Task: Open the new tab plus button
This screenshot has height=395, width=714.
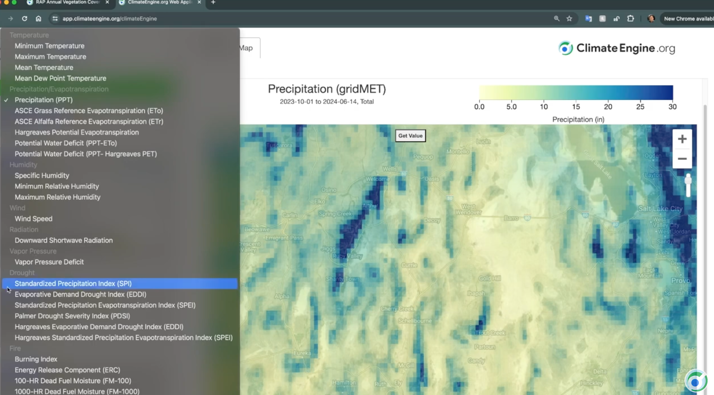Action: pos(213,2)
